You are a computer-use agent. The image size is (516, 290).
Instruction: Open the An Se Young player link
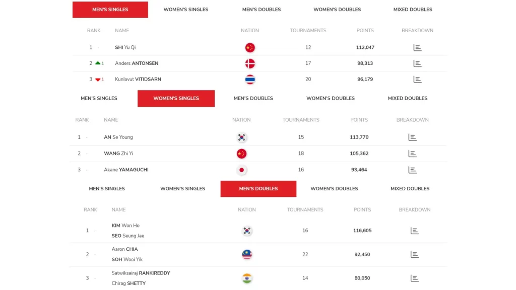point(118,137)
